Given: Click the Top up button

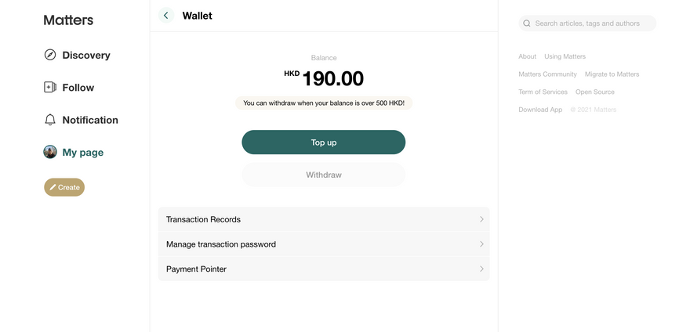Looking at the screenshot, I should pyautogui.click(x=323, y=142).
